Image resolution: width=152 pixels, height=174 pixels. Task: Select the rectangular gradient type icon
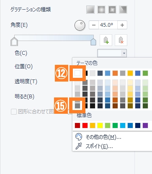[x=112, y=10]
